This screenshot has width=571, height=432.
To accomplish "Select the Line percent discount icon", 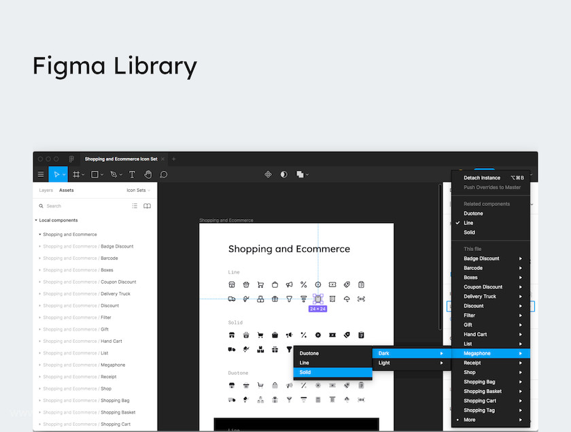I will [304, 285].
